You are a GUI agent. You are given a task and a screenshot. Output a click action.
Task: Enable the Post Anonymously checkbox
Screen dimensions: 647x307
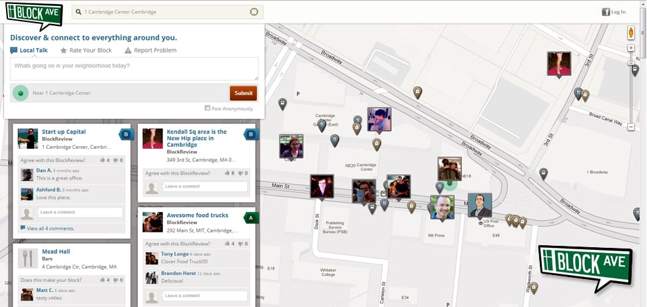click(x=208, y=108)
